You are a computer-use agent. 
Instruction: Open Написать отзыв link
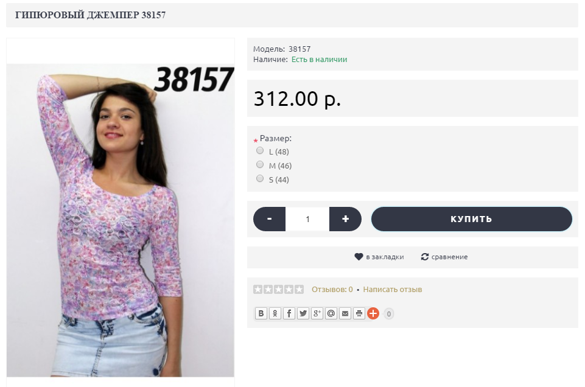[x=393, y=289]
